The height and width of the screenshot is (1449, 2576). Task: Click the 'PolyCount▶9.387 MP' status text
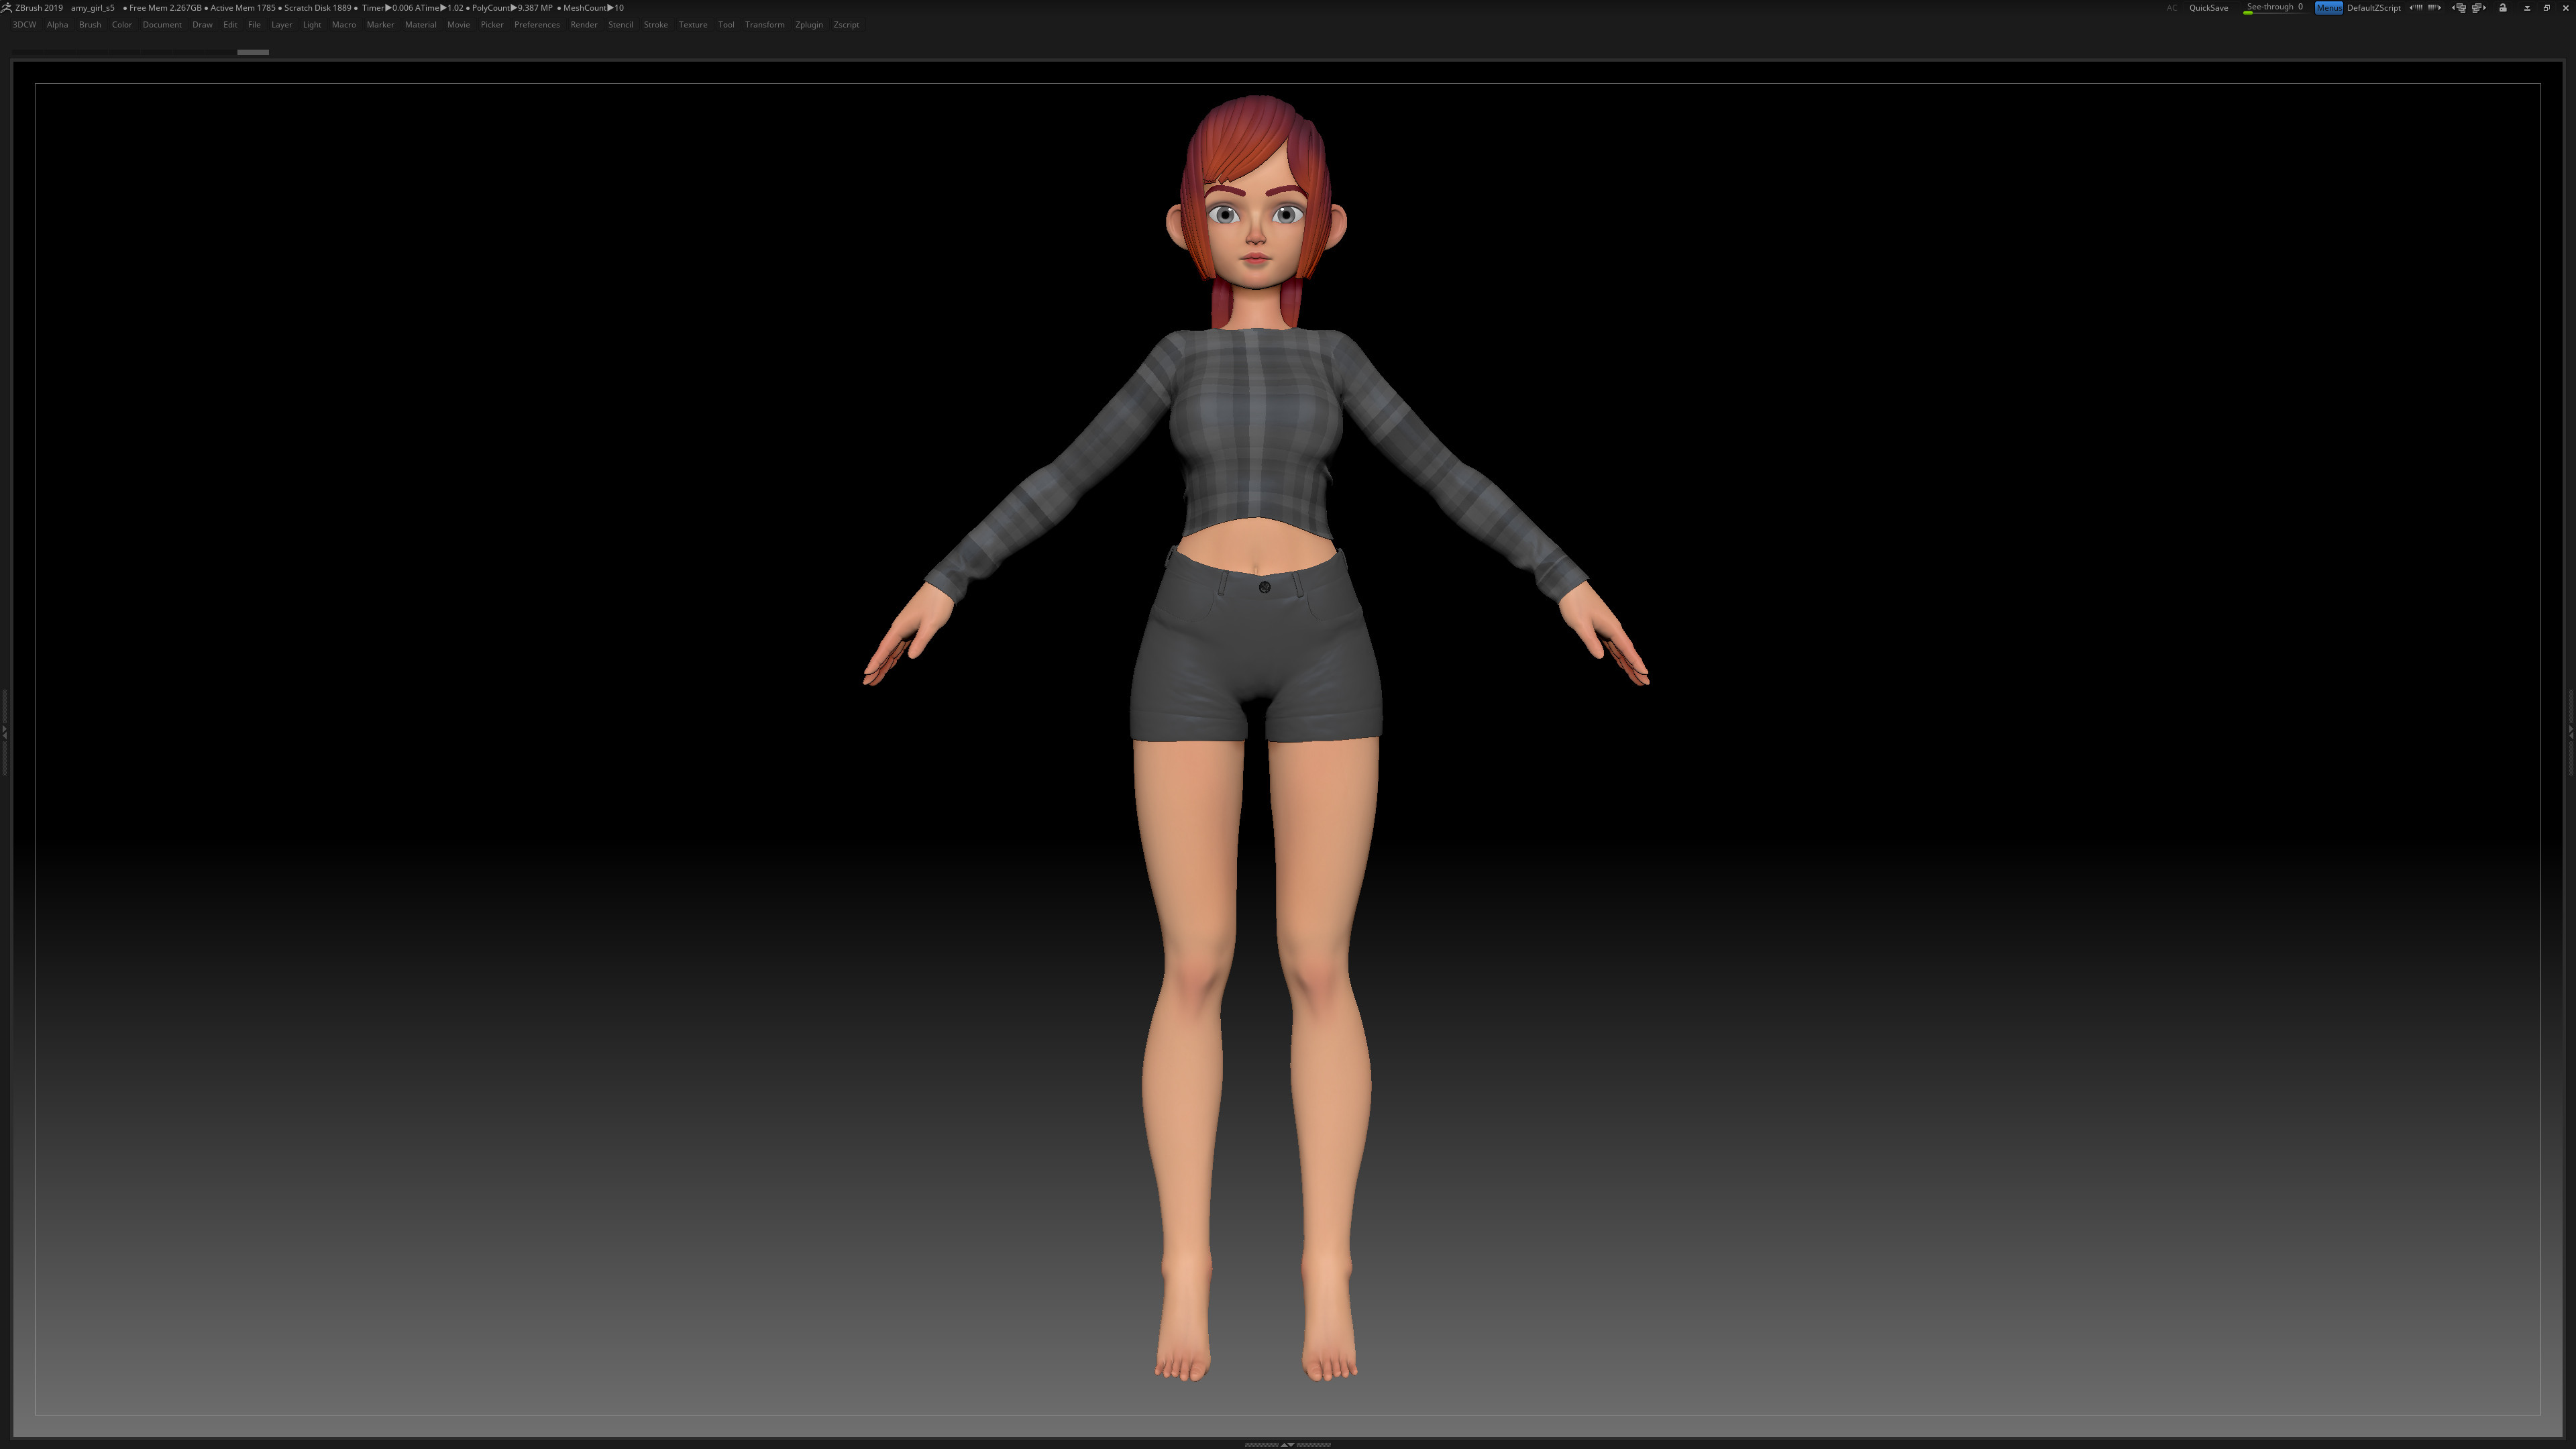512,8
